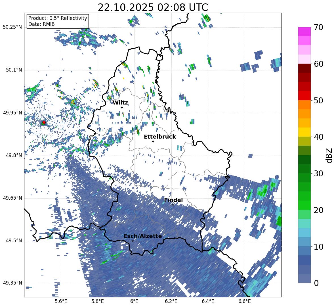336x307 pixels.
Task: Click the 6.2°E longitude label
Action: click(171, 301)
